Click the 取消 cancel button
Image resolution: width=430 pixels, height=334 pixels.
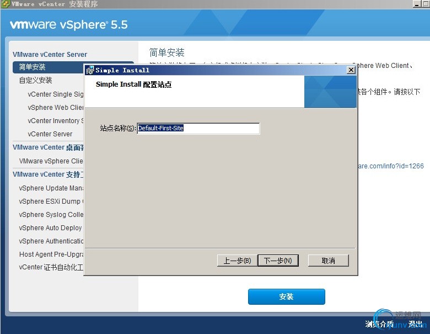(x=328, y=261)
